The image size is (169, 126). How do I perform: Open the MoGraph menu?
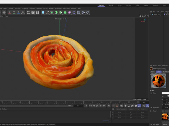[18, 8]
